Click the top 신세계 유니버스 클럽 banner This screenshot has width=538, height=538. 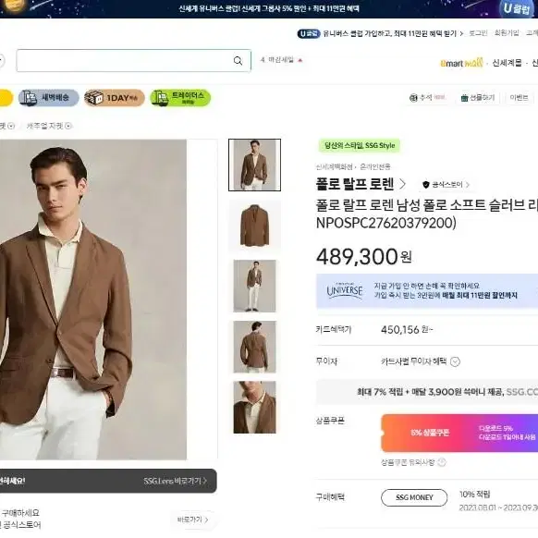pos(269,8)
